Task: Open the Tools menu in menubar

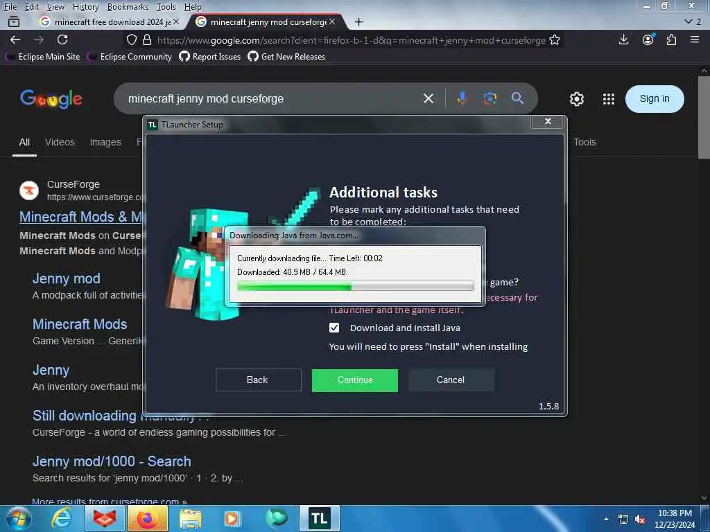Action: tap(166, 7)
